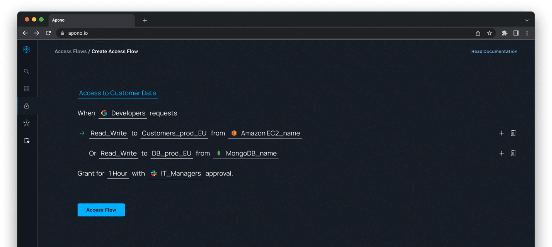Image resolution: width=552 pixels, height=247 pixels.
Task: Edit the Access to Customer Data title
Action: pyautogui.click(x=118, y=93)
